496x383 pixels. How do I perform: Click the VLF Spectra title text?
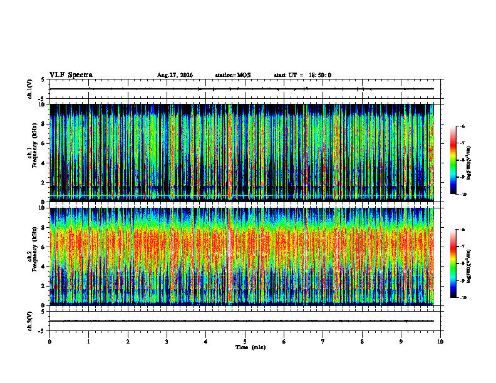coord(71,75)
